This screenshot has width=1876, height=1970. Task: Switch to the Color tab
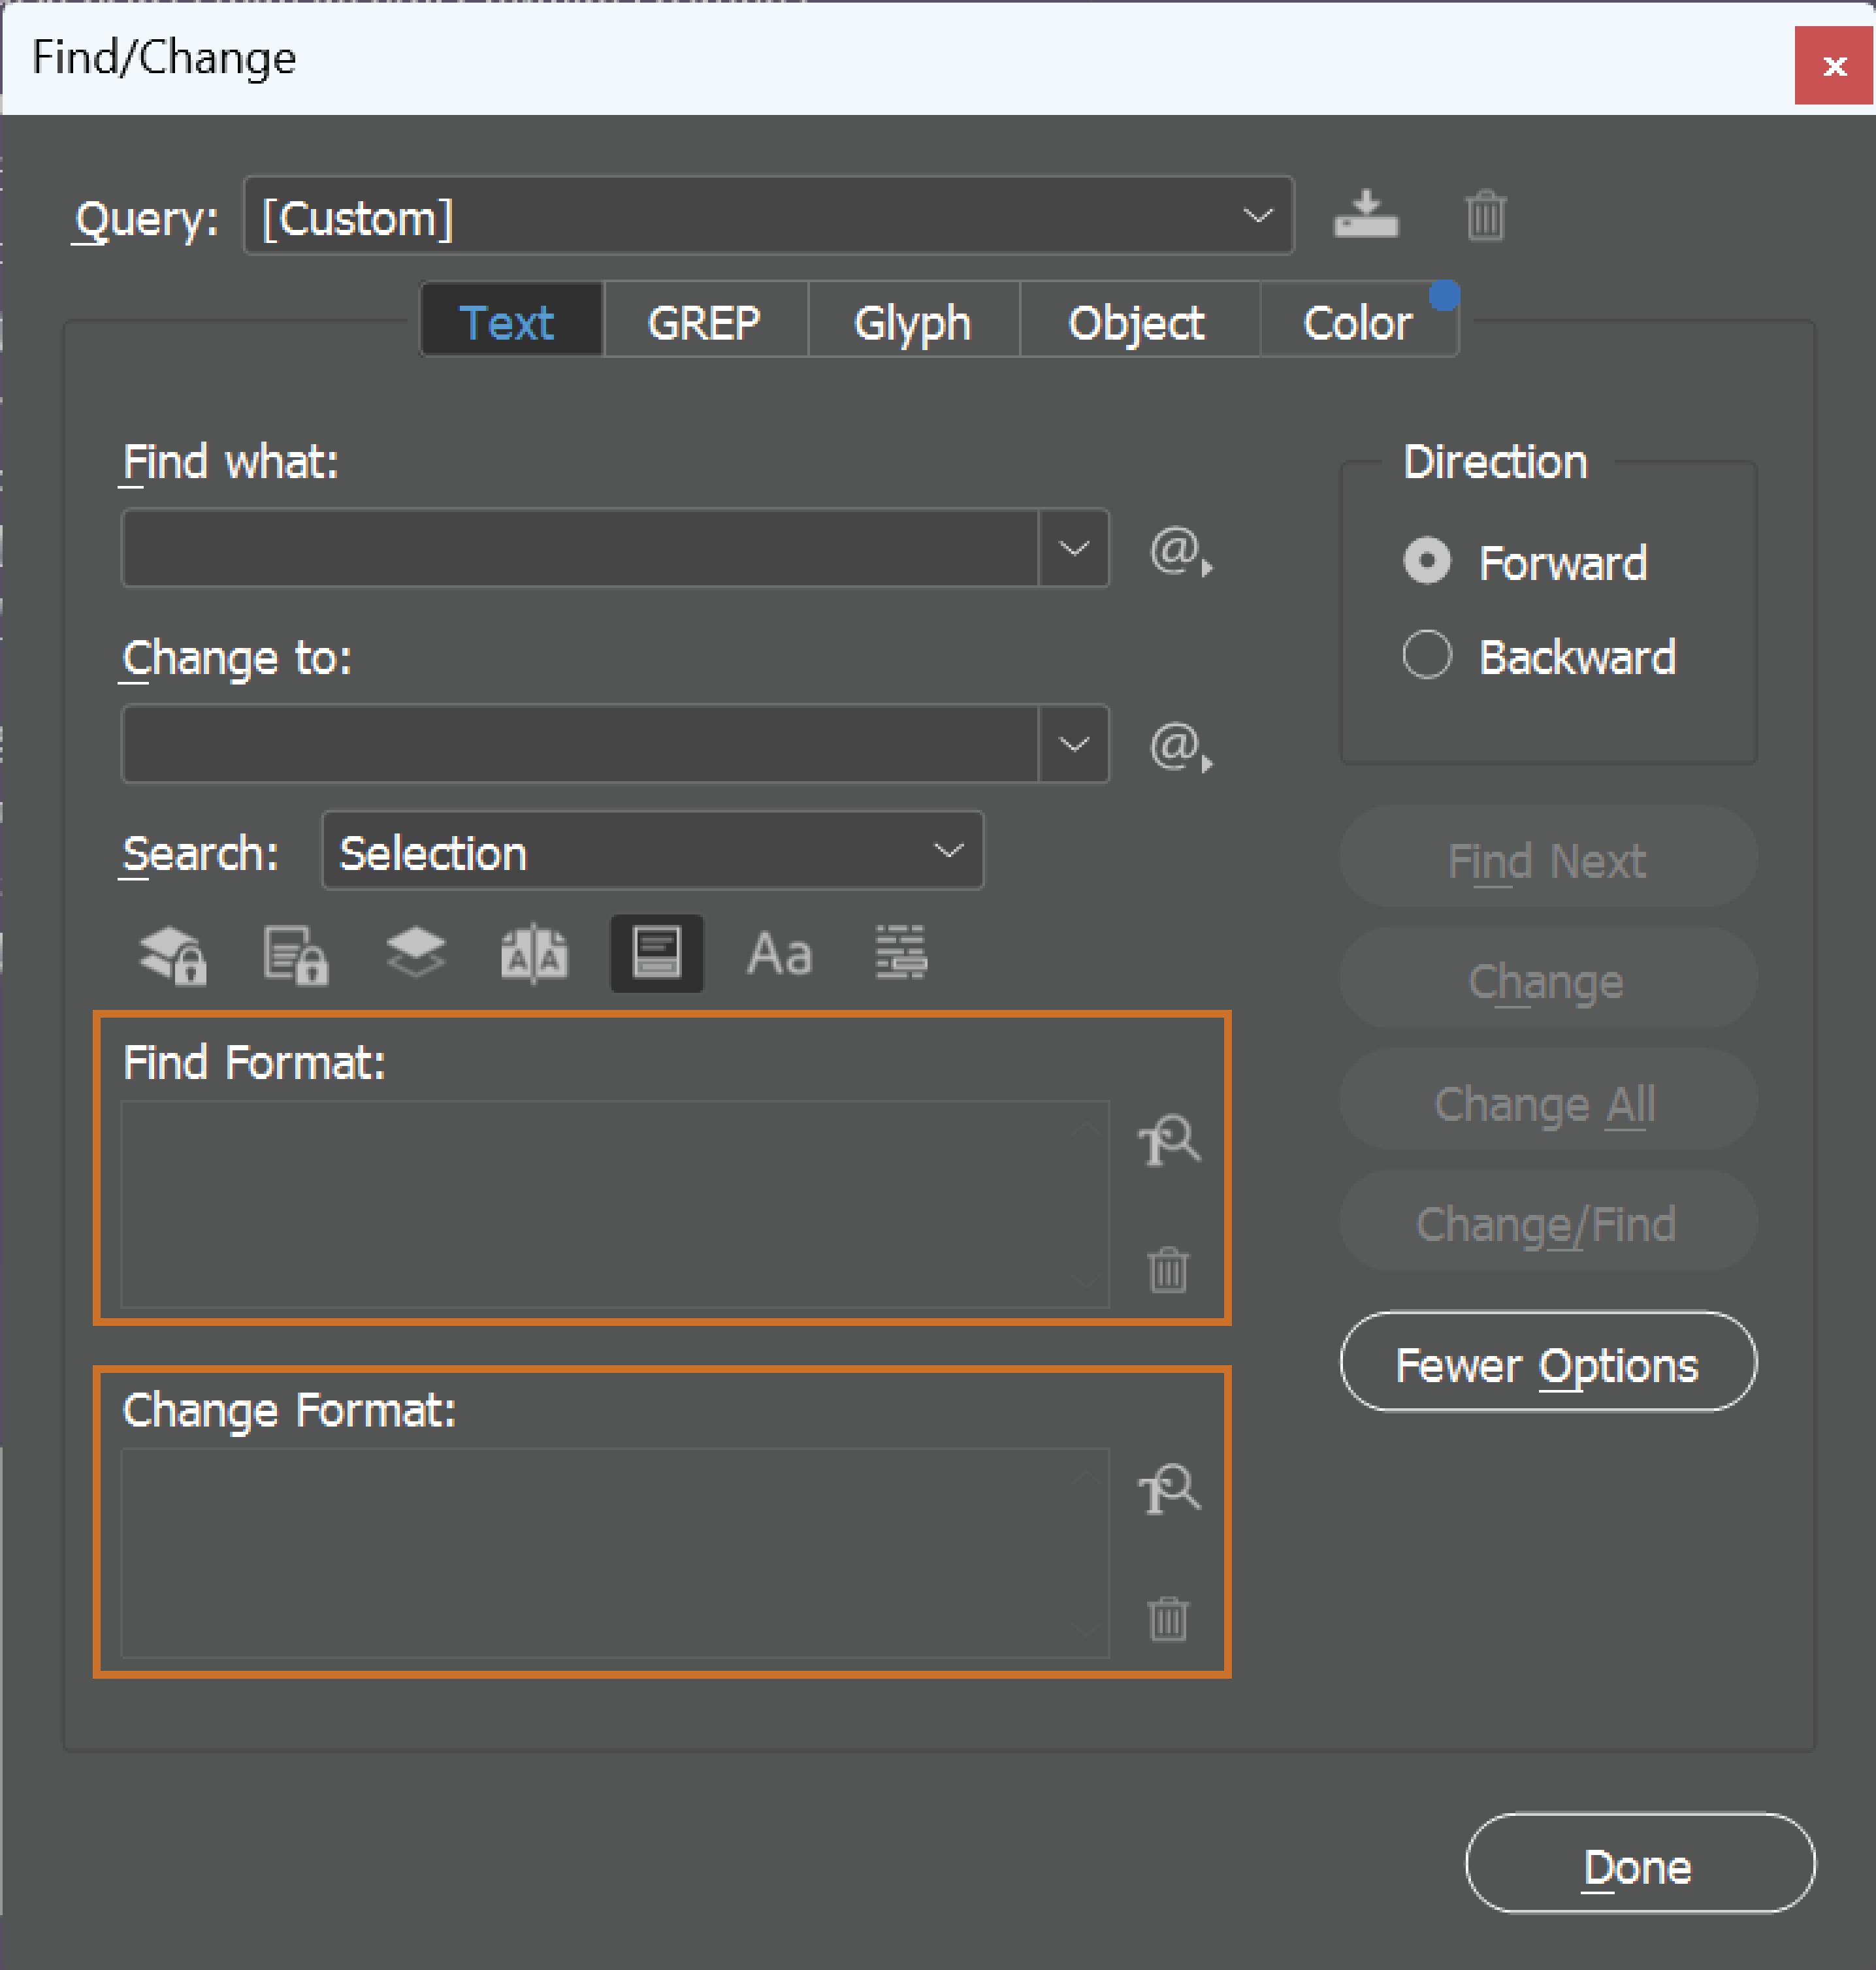pyautogui.click(x=1356, y=321)
